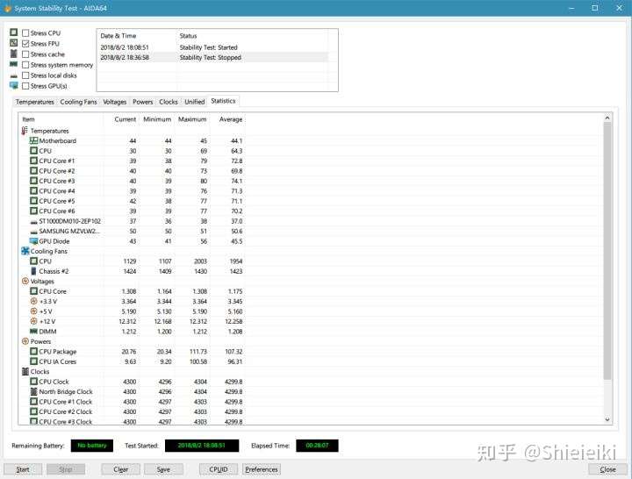632x479 pixels.
Task: Click the Temperatures thermometer group icon
Action: (x=25, y=131)
